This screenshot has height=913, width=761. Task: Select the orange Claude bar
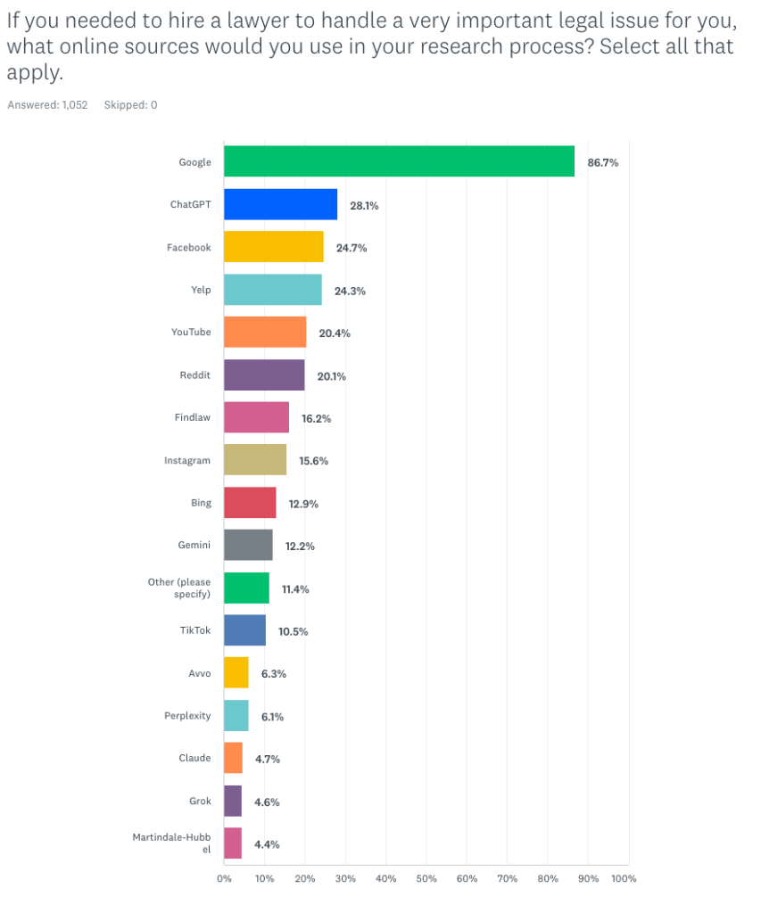click(x=233, y=758)
